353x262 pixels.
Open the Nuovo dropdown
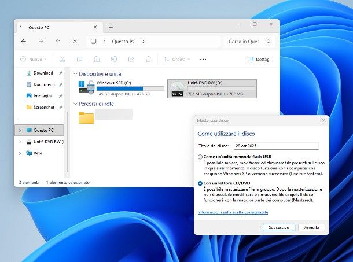click(34, 59)
